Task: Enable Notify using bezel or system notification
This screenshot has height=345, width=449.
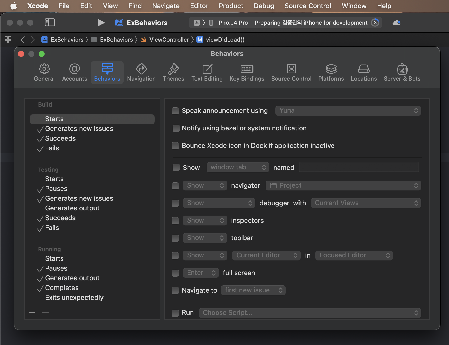Action: tap(176, 128)
